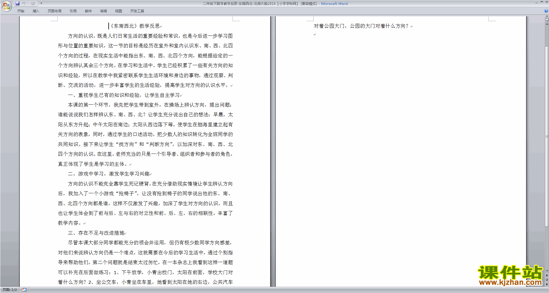The image size is (549, 293).
Task: Click paragraph line beginning 方向的认识，既是人们
Action: (x=150, y=36)
